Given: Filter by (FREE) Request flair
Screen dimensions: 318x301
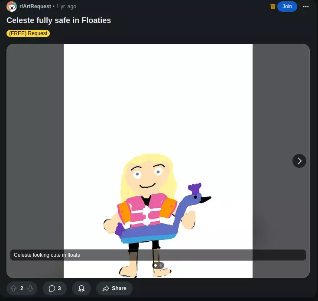Looking at the screenshot, I should 28,33.
